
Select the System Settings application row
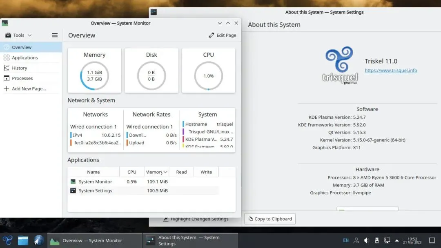(x=143, y=191)
